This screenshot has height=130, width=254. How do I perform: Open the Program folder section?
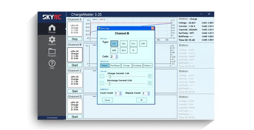point(52,53)
